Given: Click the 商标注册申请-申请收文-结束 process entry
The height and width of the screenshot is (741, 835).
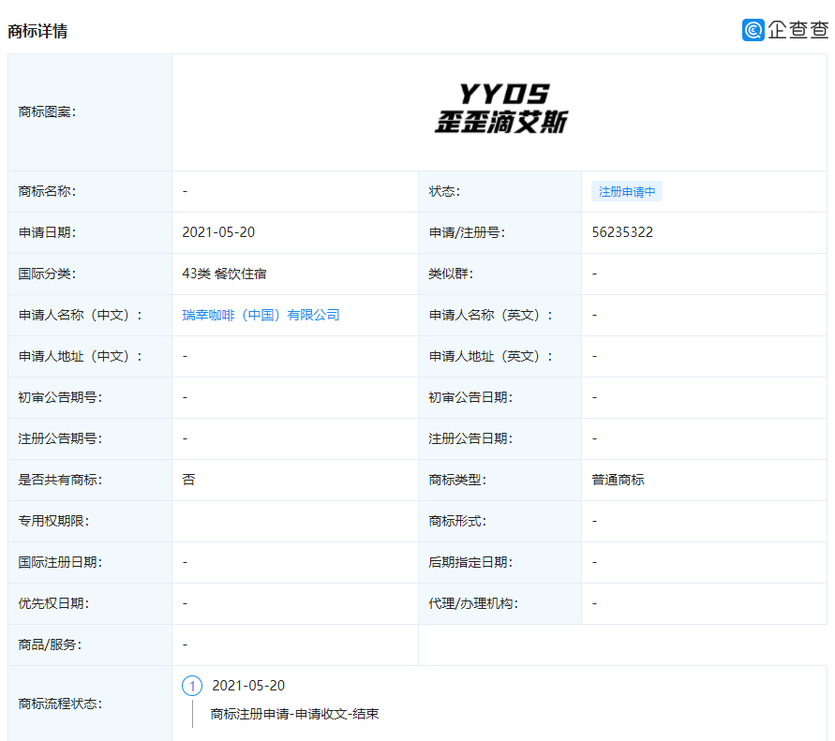Looking at the screenshot, I should coord(294,714).
